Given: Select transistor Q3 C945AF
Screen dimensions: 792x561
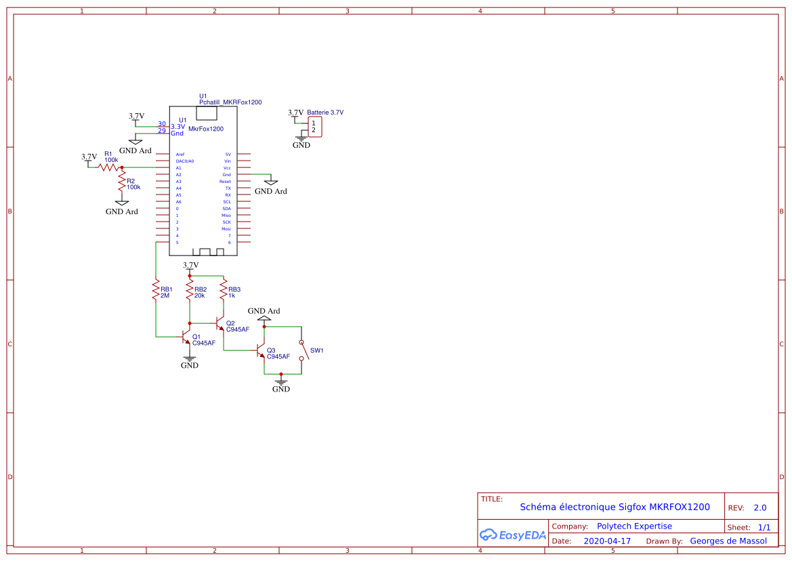Looking at the screenshot, I should [x=261, y=351].
